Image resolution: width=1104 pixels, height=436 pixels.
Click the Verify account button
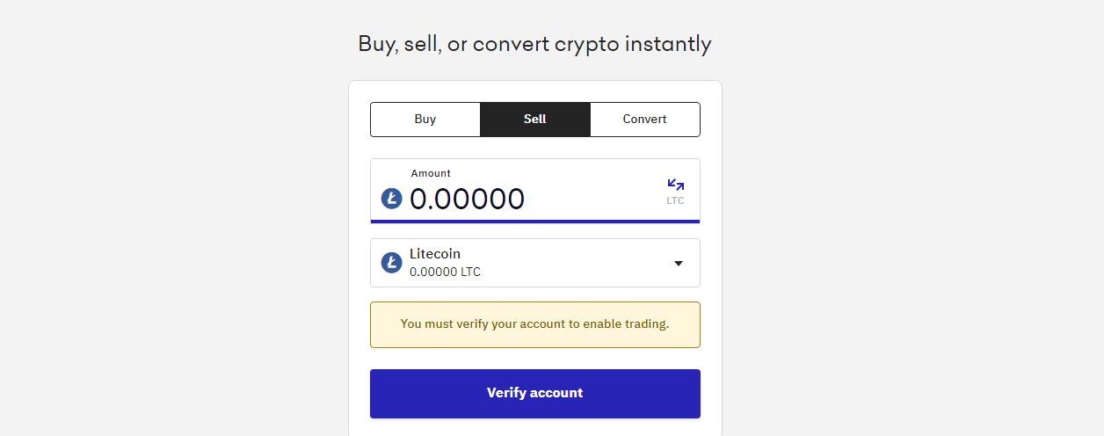tap(535, 393)
